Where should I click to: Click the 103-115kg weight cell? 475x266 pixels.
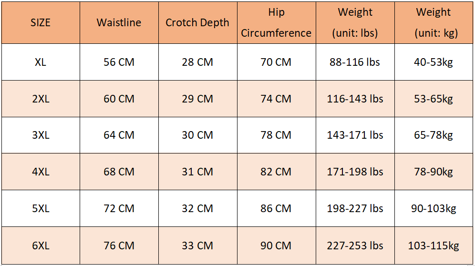434,246
